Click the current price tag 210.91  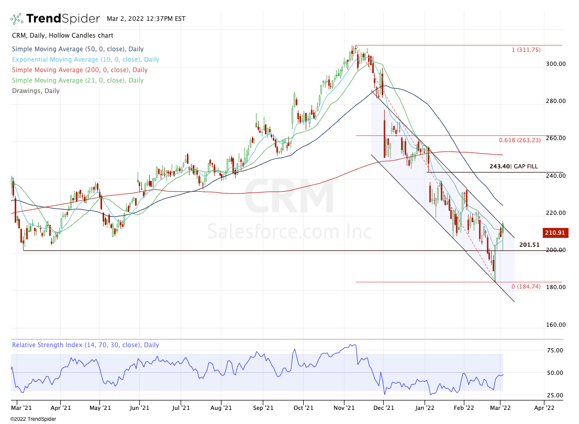[555, 233]
